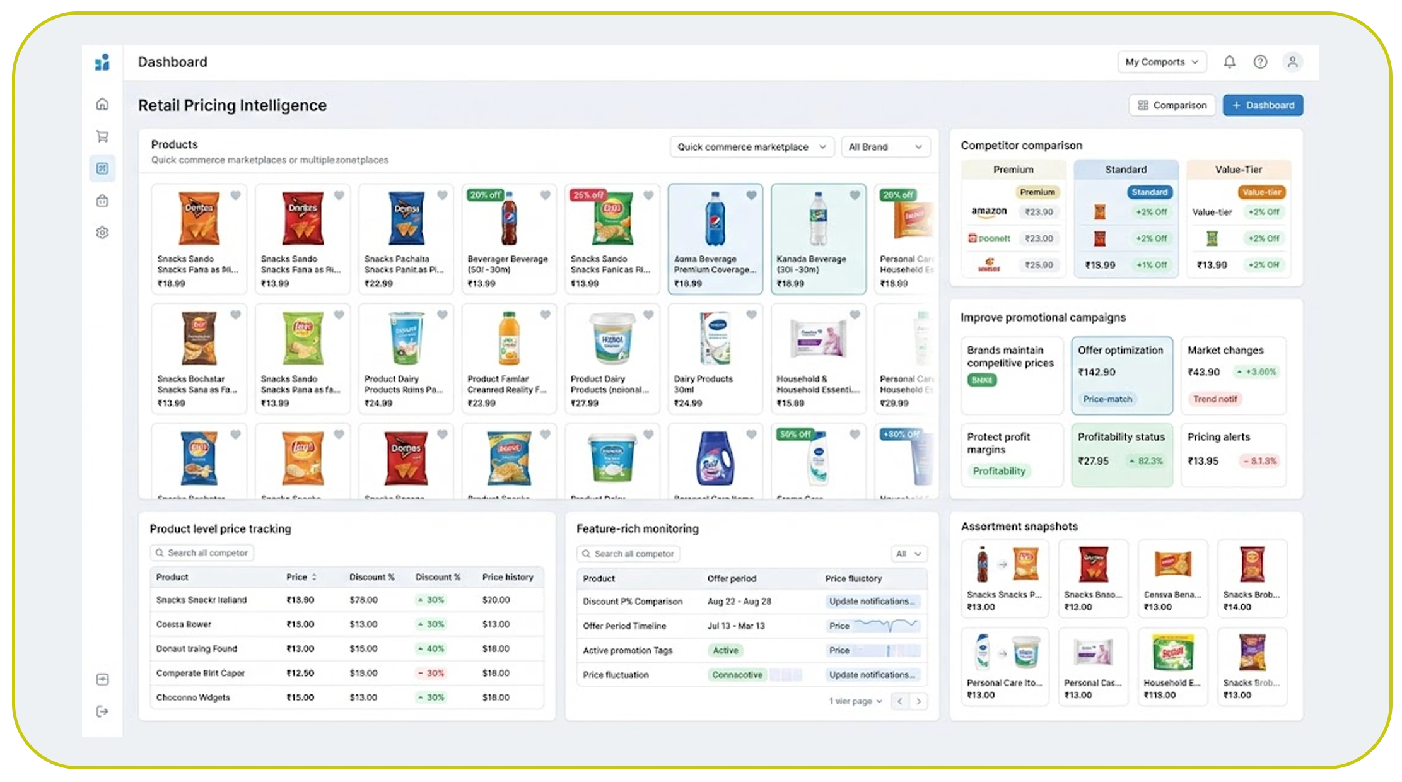Screen dimensions: 1402x782
Task: Open the notifications bell
Action: 1229,62
